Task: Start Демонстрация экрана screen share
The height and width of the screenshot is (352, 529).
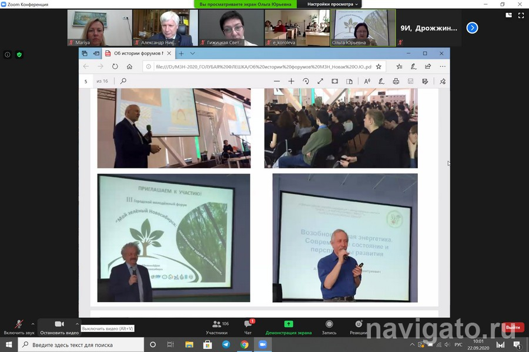Action: [x=288, y=326]
